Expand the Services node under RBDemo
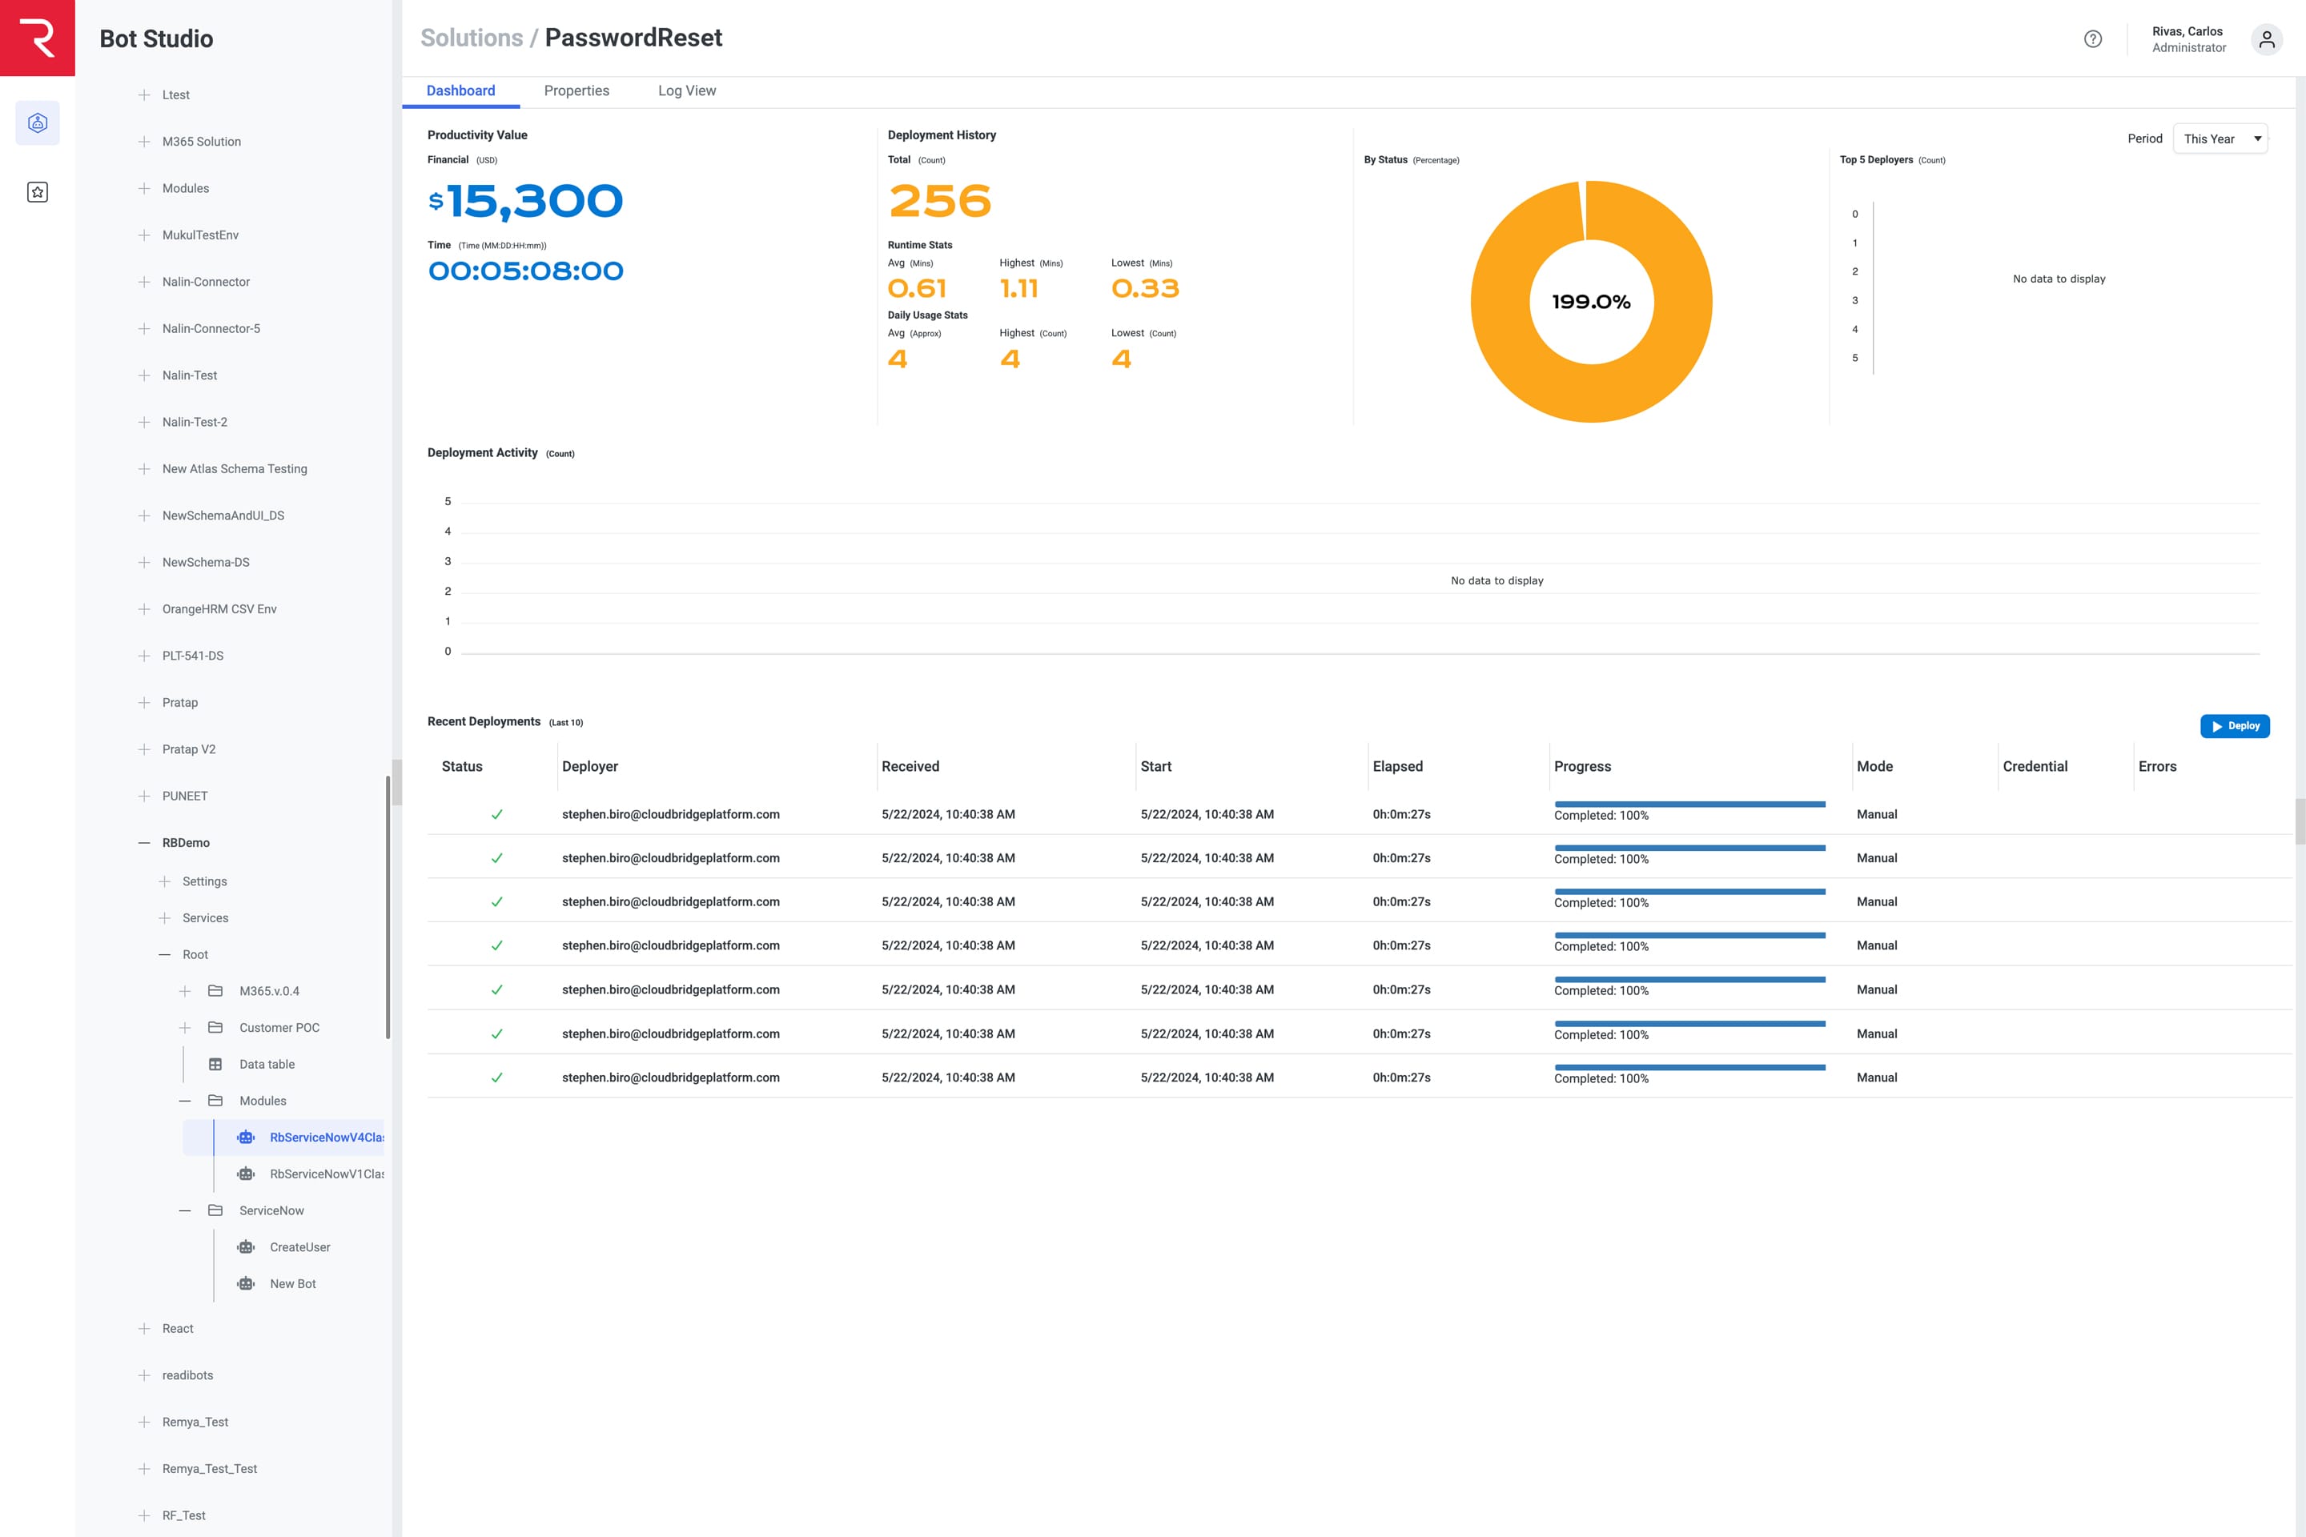 pos(165,918)
